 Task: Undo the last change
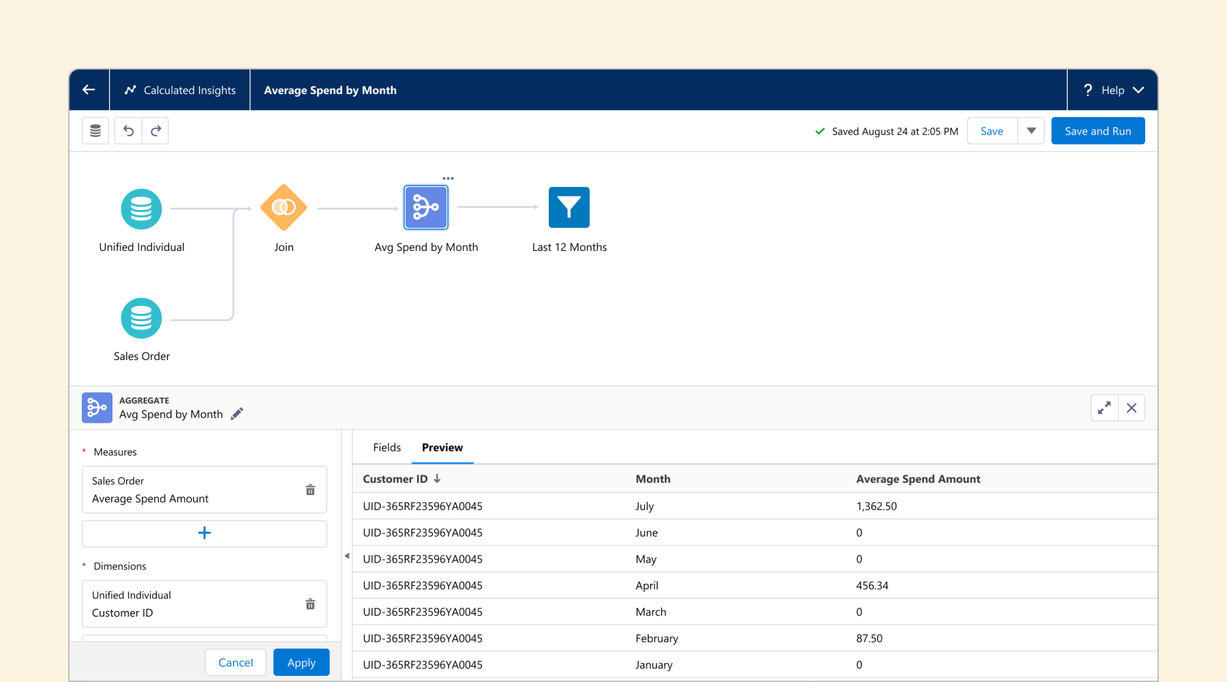click(127, 130)
